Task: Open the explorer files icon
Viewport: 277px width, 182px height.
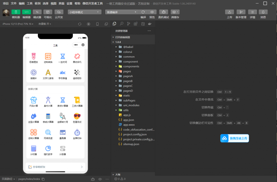Action: (x=114, y=24)
